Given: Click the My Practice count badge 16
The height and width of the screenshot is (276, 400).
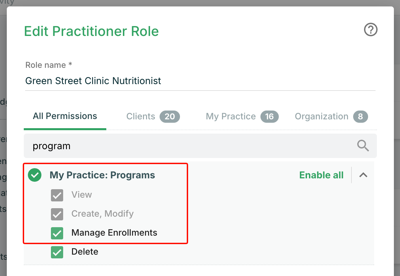Looking at the screenshot, I should point(269,117).
